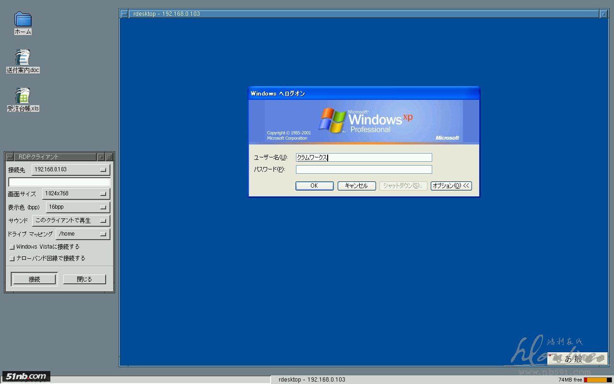Click the RDPクライアント window menu icon
This screenshot has width=614, height=384.
pos(10,157)
